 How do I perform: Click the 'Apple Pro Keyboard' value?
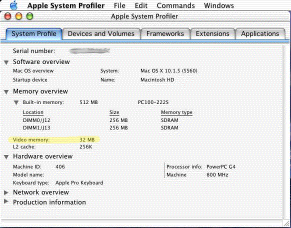pyautogui.click(x=79, y=183)
